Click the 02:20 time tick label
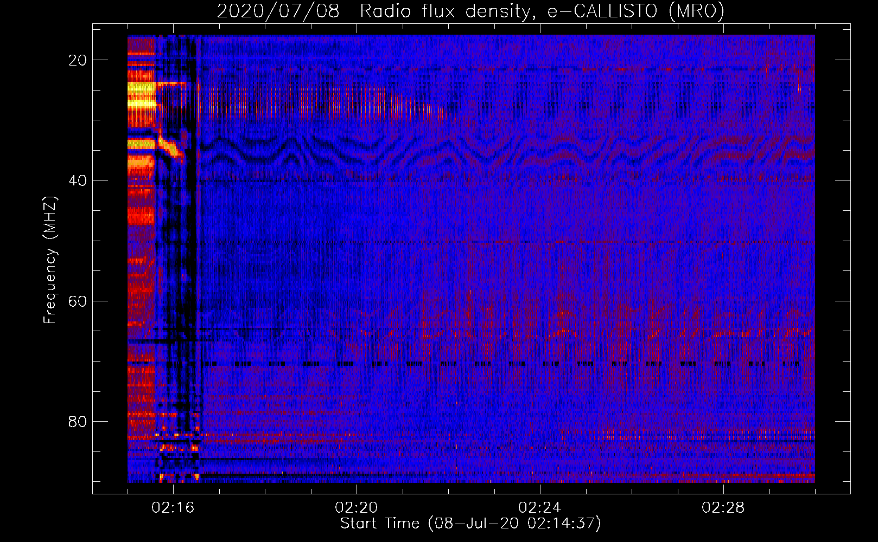878x542 pixels. point(357,508)
